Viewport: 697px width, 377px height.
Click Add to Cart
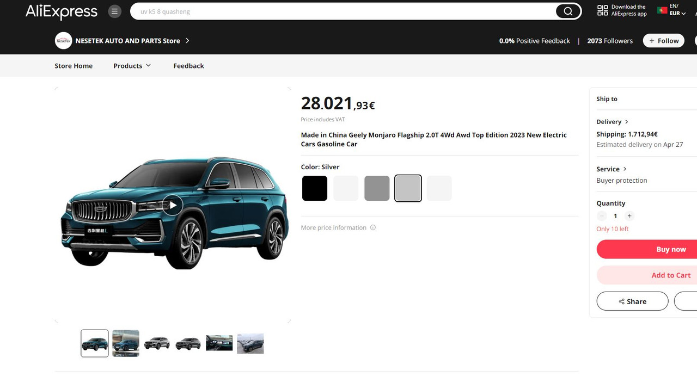coord(647,275)
